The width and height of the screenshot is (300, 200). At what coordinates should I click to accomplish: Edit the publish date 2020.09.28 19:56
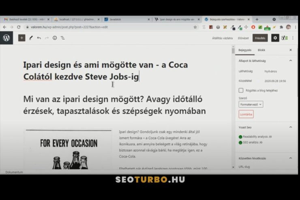coord(275,81)
